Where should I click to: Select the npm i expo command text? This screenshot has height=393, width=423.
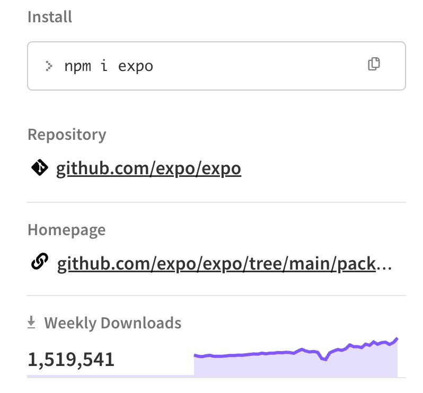pyautogui.click(x=109, y=66)
